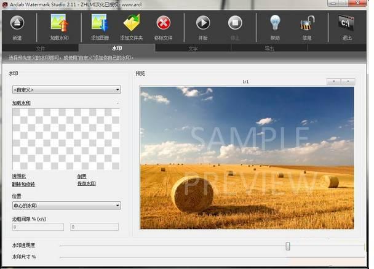The image size is (374, 269).
Task: Switch to the 文字 tab
Action: point(193,49)
